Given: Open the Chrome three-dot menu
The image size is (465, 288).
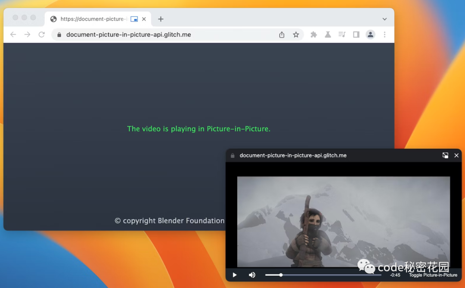Looking at the screenshot, I should 384,35.
